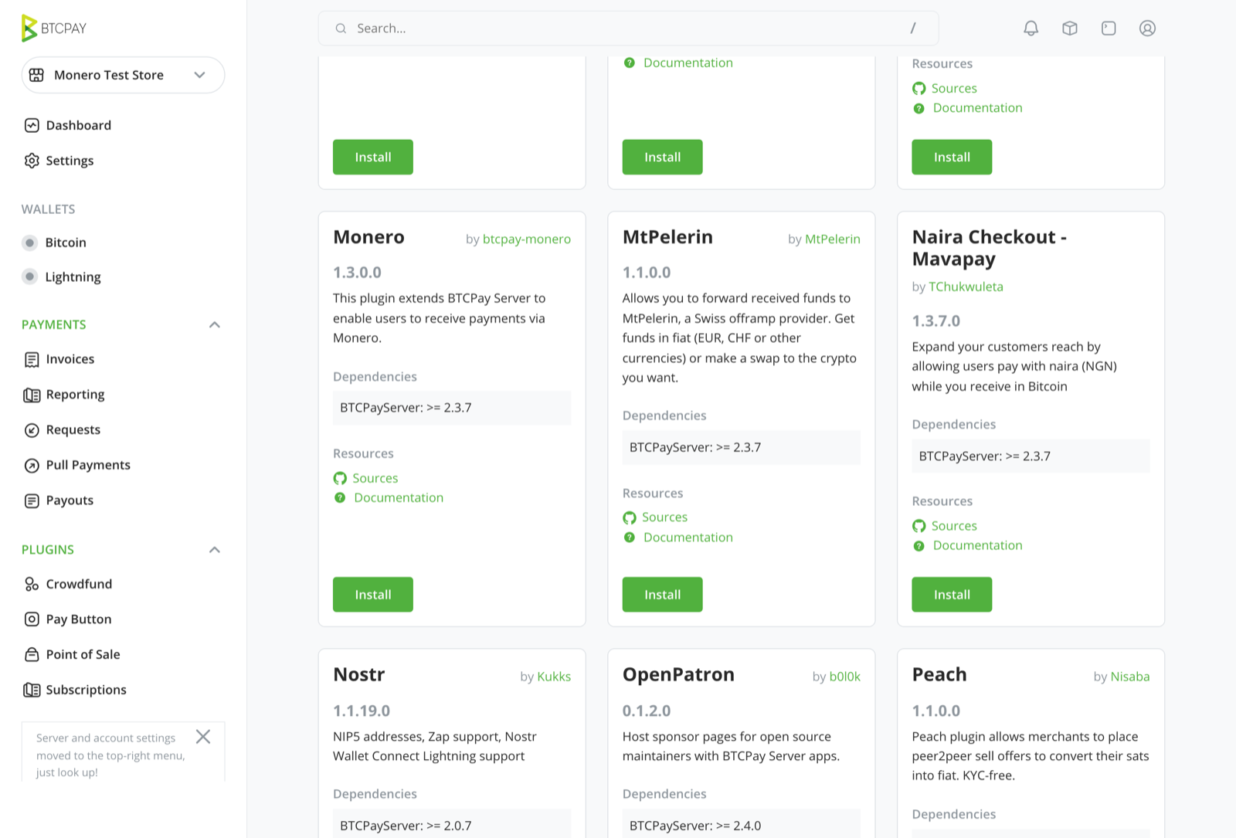This screenshot has height=838, width=1236.
Task: Open Documentation link on Monero card
Action: tap(399, 498)
